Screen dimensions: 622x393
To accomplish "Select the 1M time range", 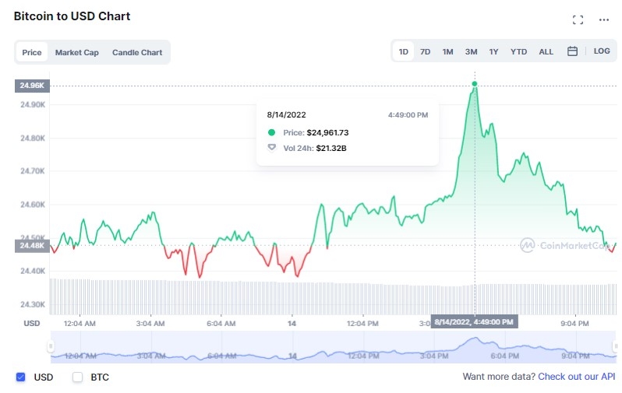I will tap(448, 51).
